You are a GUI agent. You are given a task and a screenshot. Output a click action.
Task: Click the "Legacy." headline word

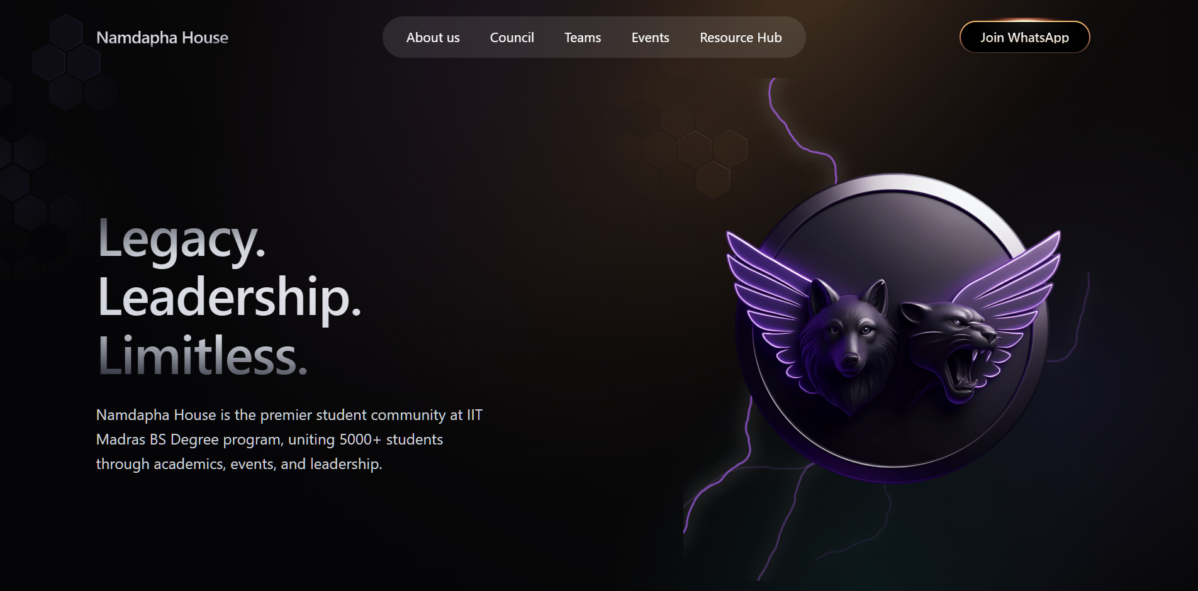[181, 240]
